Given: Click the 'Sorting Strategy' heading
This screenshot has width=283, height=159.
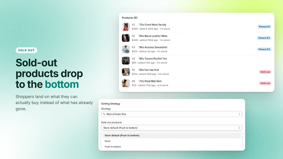Looking at the screenshot, I should 111,104.
